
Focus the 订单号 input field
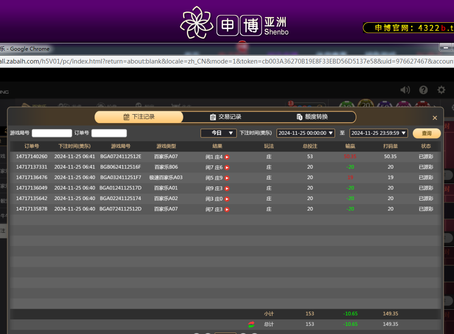[x=109, y=133]
